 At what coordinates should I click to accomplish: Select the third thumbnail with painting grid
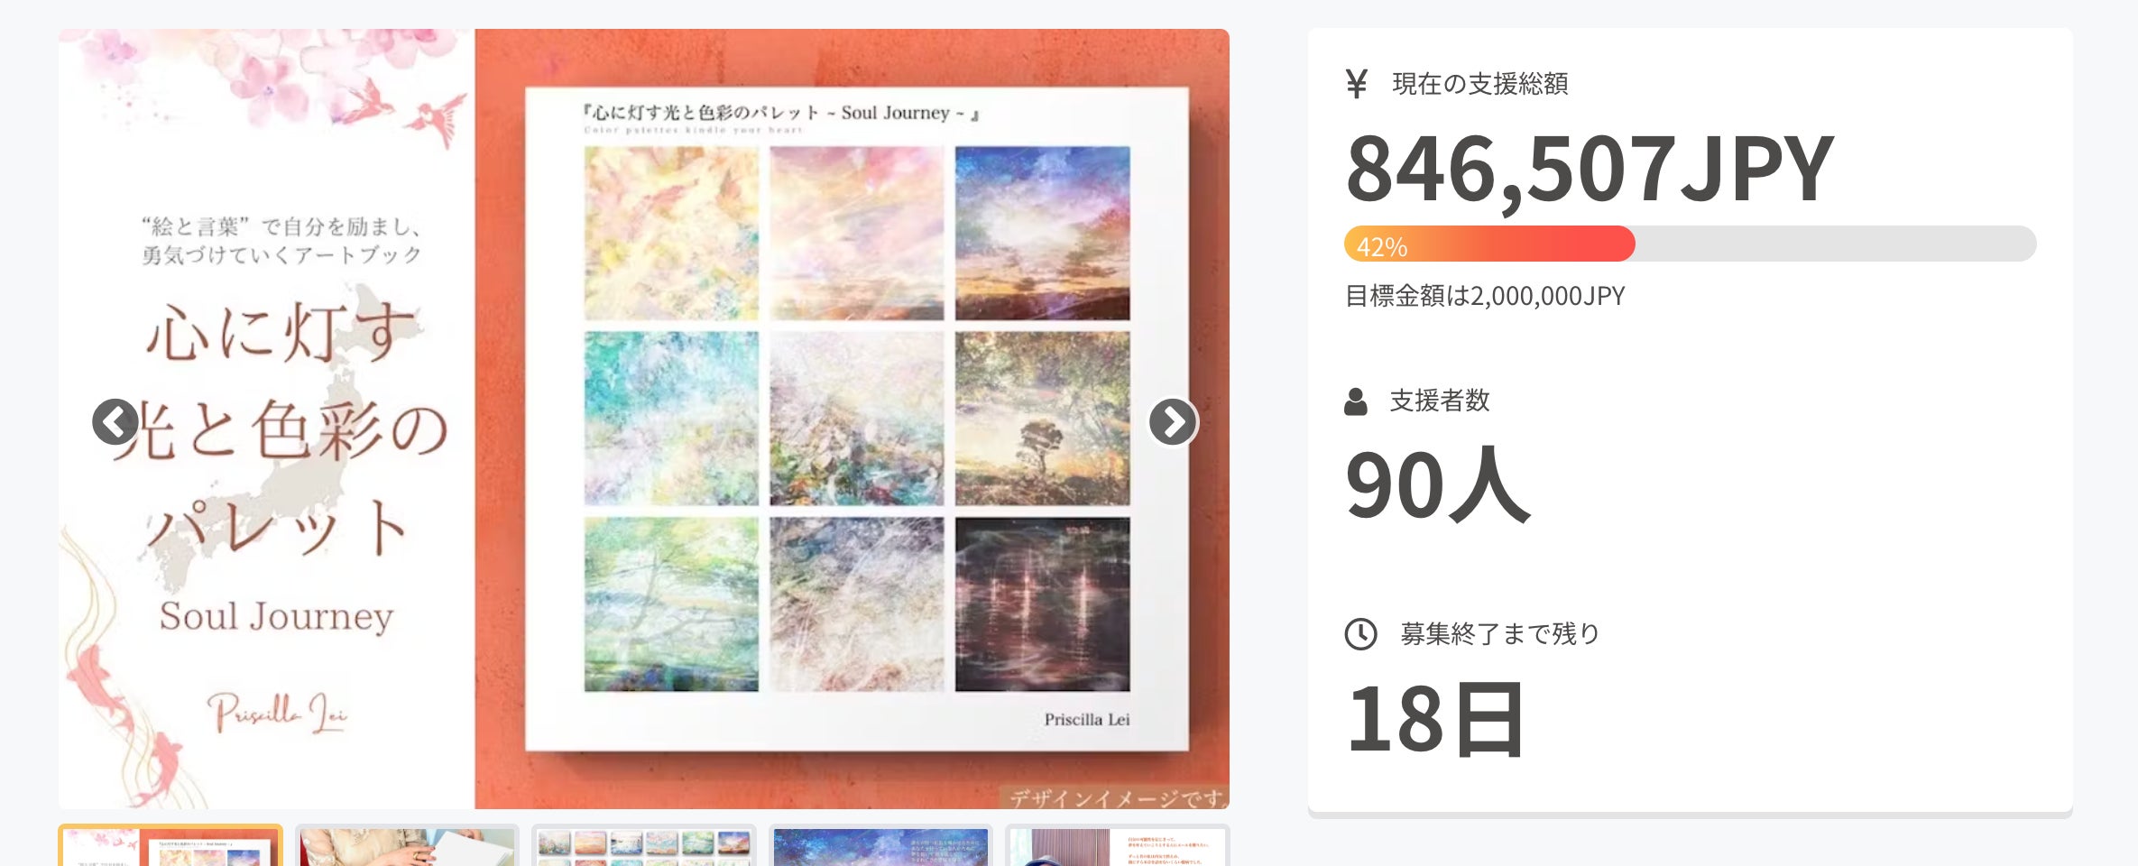644,845
